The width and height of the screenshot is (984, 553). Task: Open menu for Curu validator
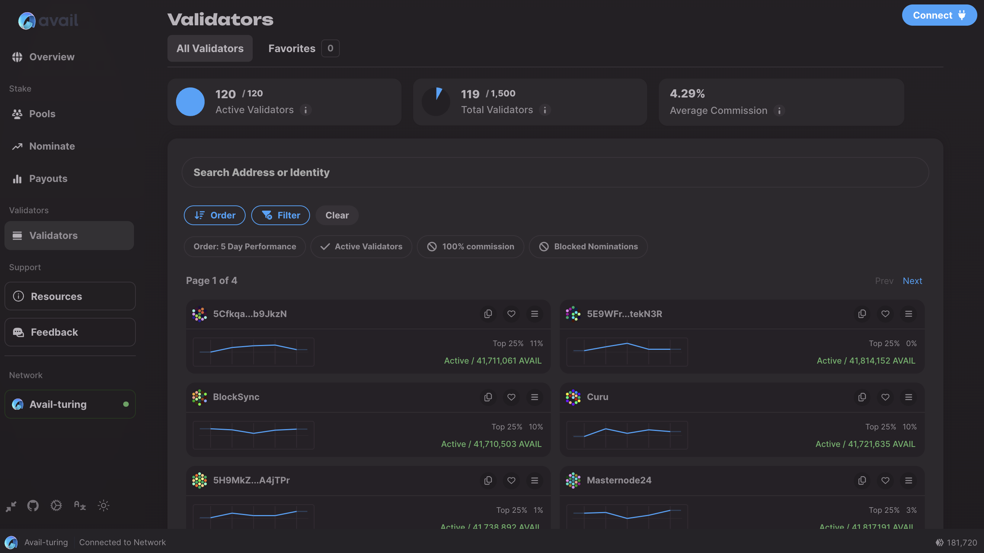(908, 397)
